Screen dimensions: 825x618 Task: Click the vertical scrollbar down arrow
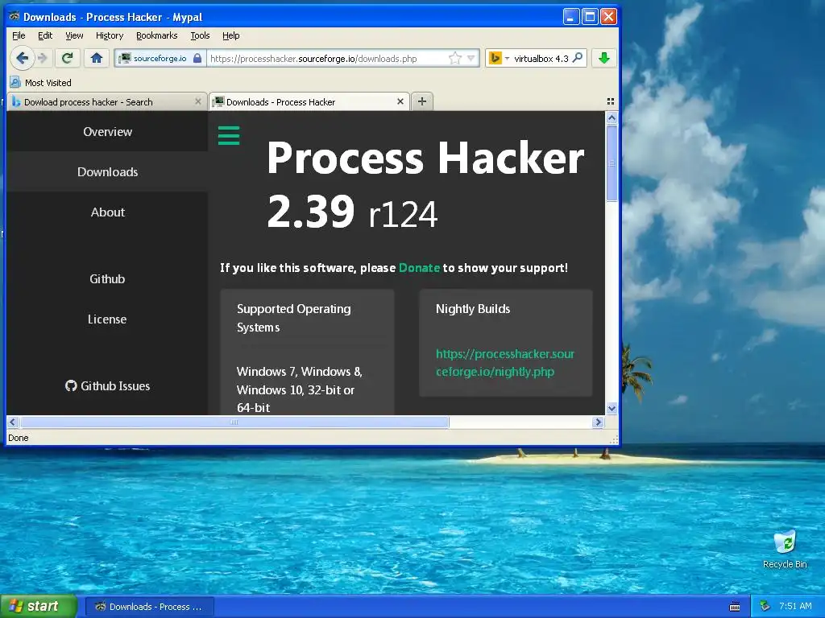611,408
